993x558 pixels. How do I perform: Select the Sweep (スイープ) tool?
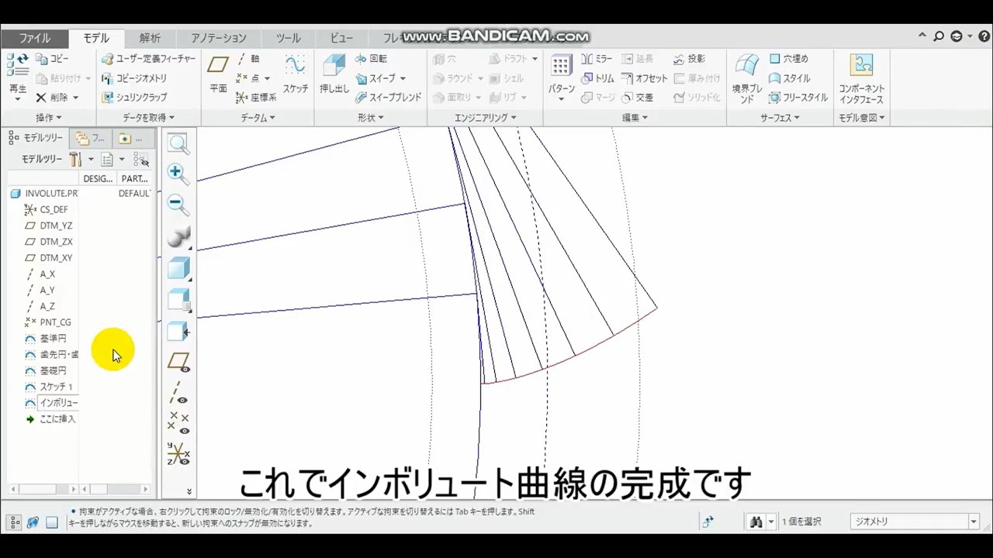tap(375, 78)
